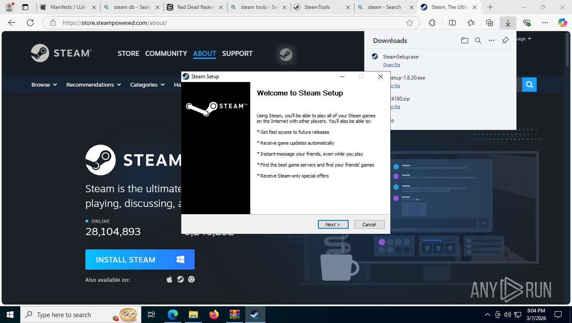This screenshot has width=572, height=323.
Task: Open the Copilot sidebar icon
Action: (563, 23)
